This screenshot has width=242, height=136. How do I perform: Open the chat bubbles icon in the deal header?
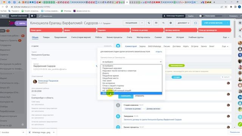pyautogui.click(x=163, y=23)
